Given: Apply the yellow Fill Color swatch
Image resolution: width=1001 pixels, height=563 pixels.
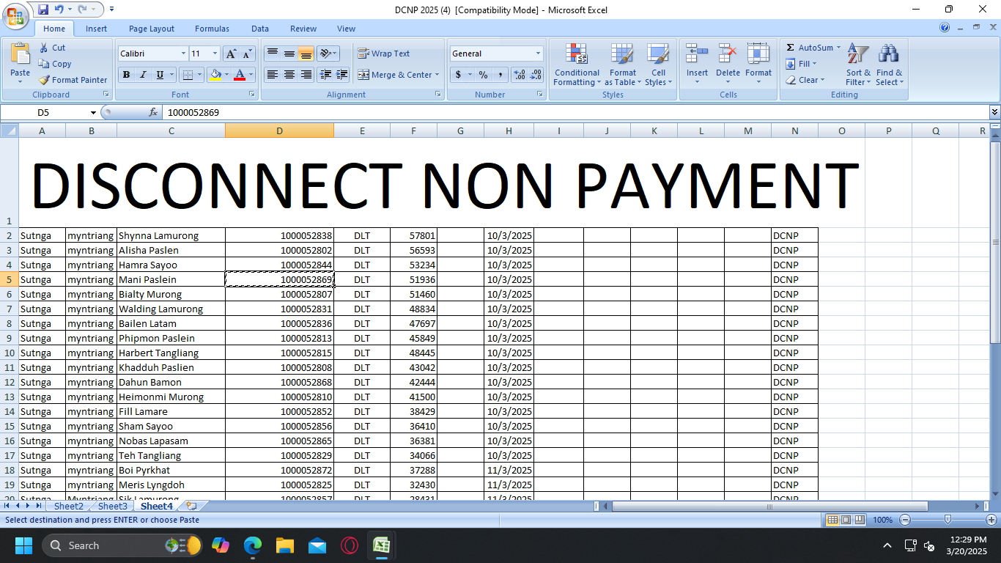Looking at the screenshot, I should pyautogui.click(x=215, y=75).
